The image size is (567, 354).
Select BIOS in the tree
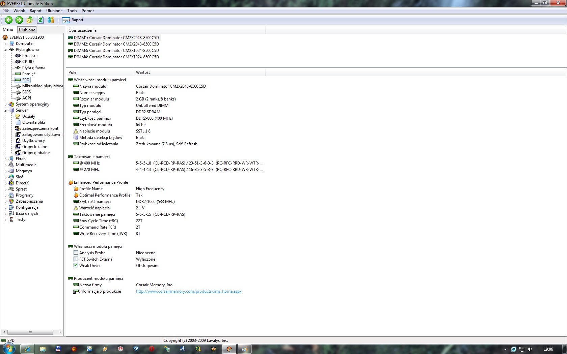(x=26, y=92)
